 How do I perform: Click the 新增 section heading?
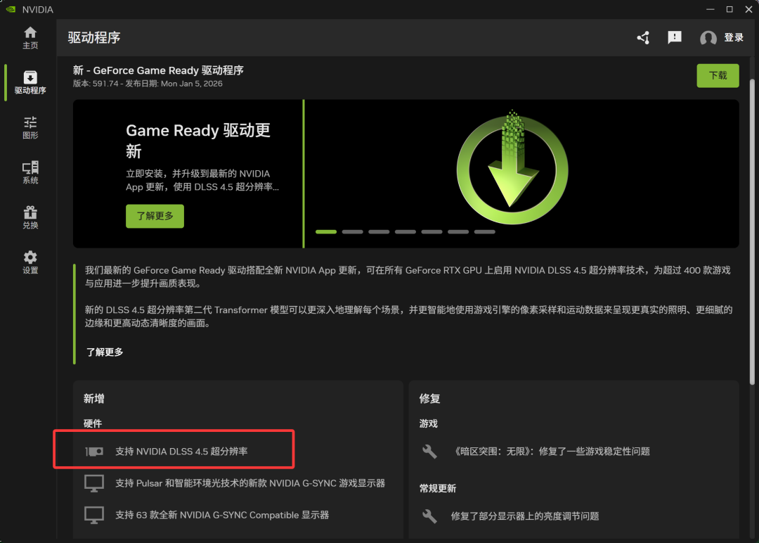(x=94, y=399)
